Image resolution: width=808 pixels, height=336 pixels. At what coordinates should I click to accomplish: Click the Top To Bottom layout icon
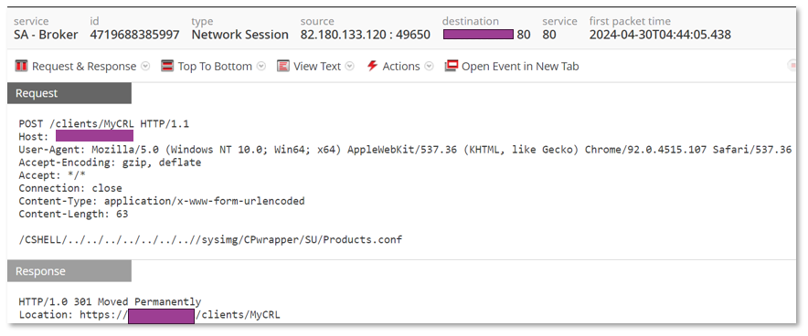click(x=167, y=67)
